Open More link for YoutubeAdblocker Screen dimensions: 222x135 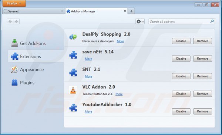[x=88, y=112]
